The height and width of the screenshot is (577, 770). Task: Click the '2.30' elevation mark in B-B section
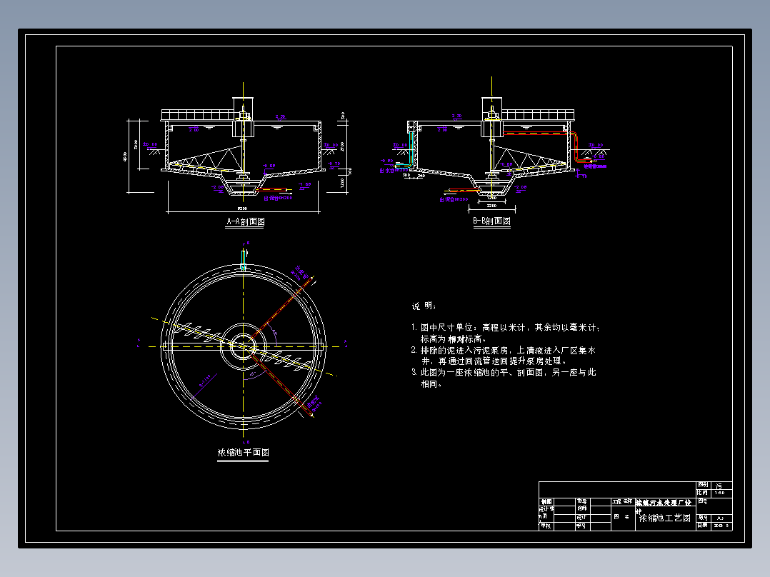(456, 116)
